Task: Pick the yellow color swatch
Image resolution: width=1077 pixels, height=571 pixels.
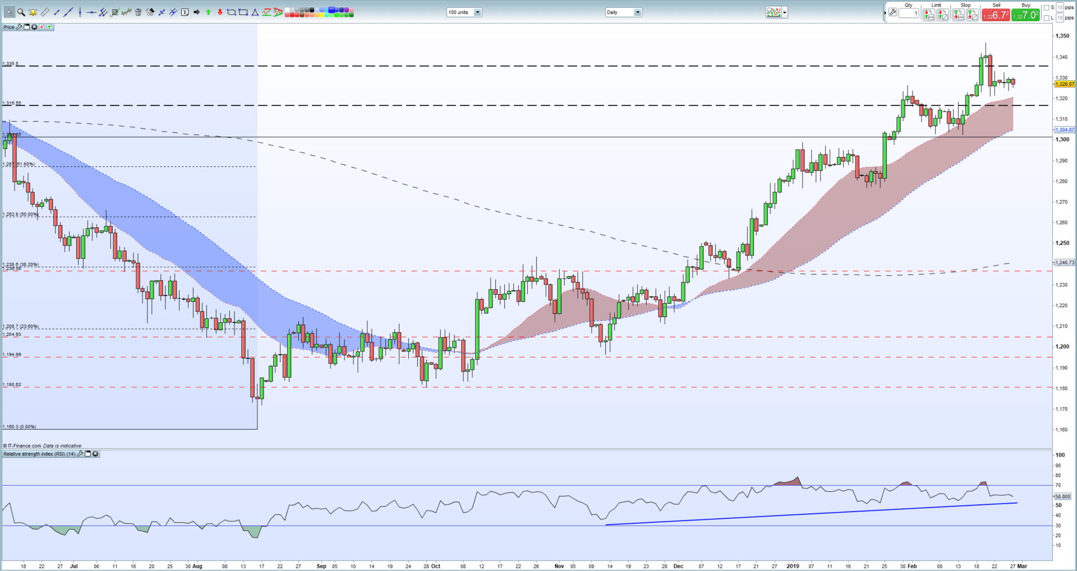Action: pos(321,15)
